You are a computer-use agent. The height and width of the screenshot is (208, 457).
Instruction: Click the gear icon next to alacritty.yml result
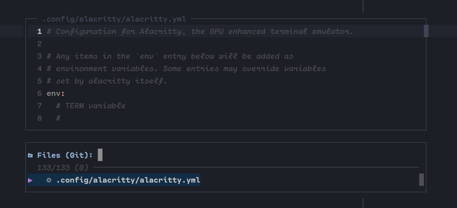(48, 180)
